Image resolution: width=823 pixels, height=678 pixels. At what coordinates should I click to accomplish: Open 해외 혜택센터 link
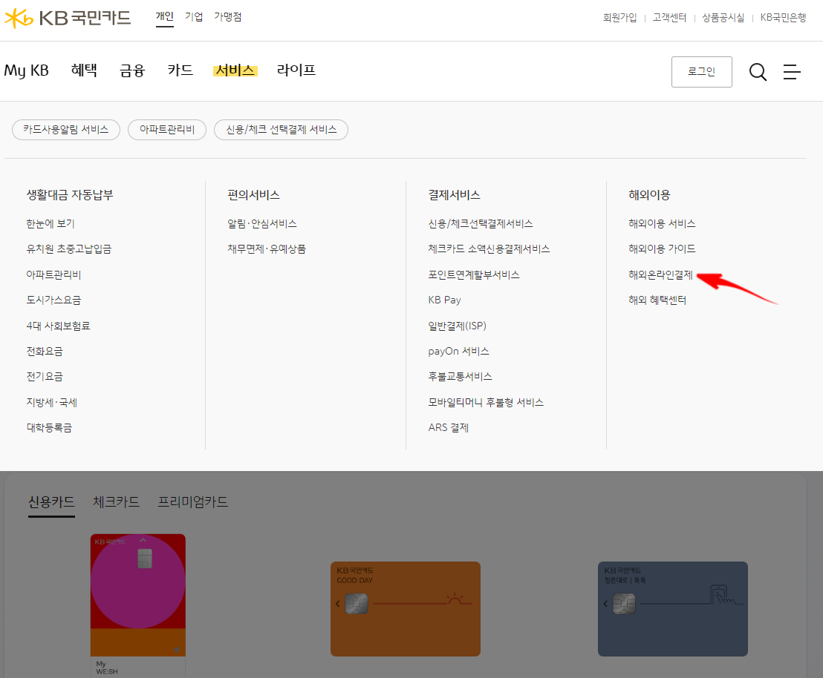(657, 300)
